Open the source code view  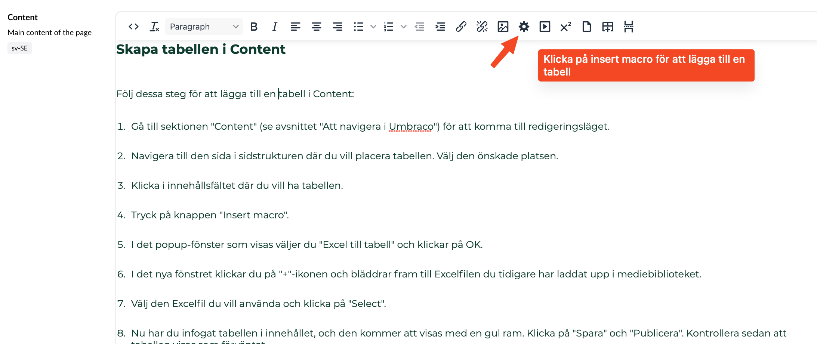133,27
